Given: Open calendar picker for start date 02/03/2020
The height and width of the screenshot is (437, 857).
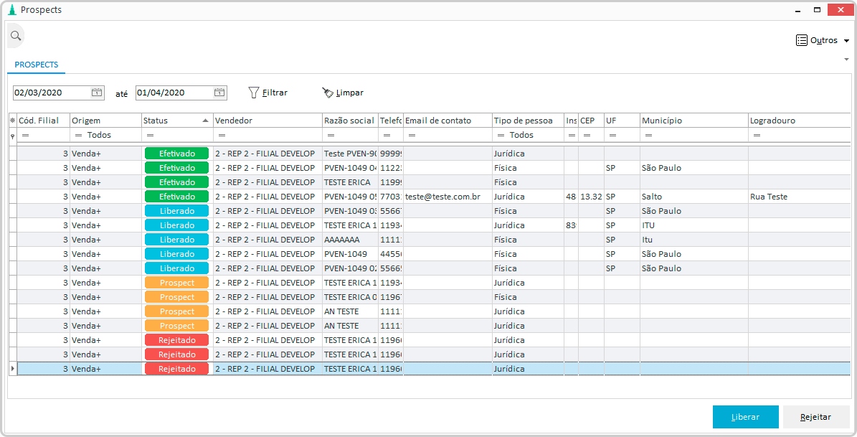Looking at the screenshot, I should point(97,93).
